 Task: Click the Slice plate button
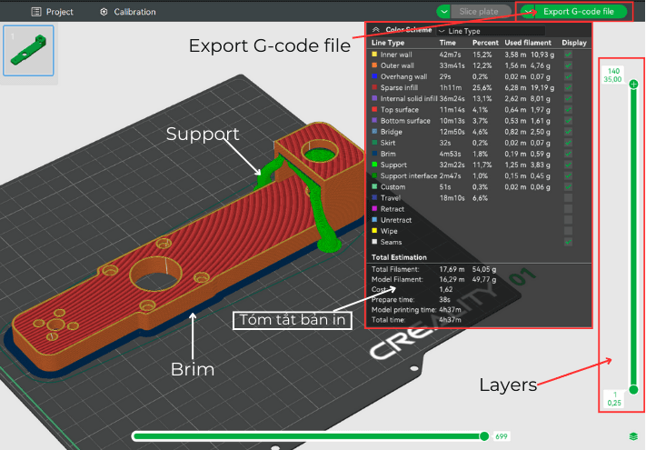[x=478, y=12]
